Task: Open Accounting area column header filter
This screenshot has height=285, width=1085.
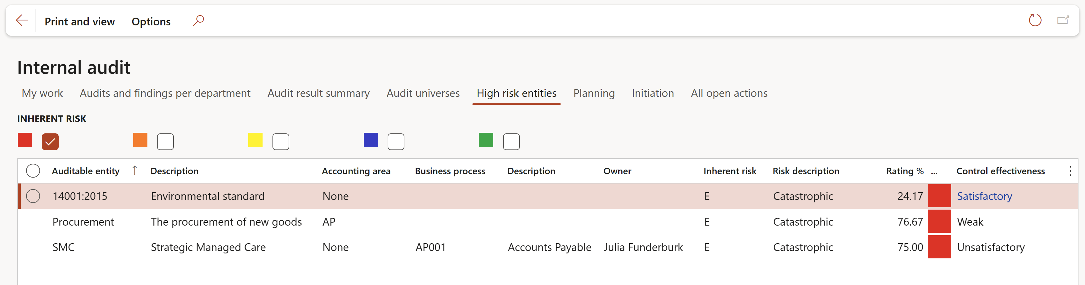Action: (356, 171)
